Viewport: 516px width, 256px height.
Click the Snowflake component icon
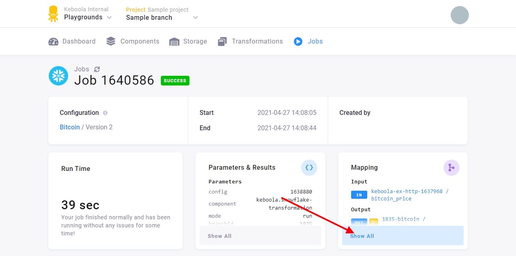click(x=58, y=76)
